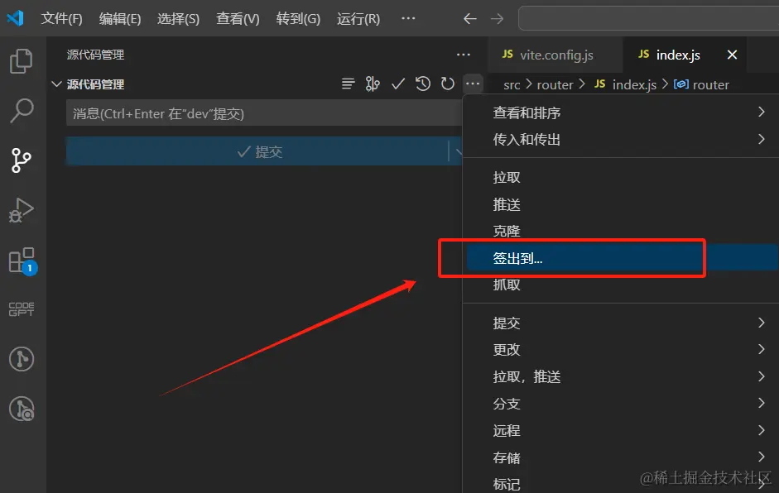
Task: Expand the 更改 submenu
Action: click(621, 350)
